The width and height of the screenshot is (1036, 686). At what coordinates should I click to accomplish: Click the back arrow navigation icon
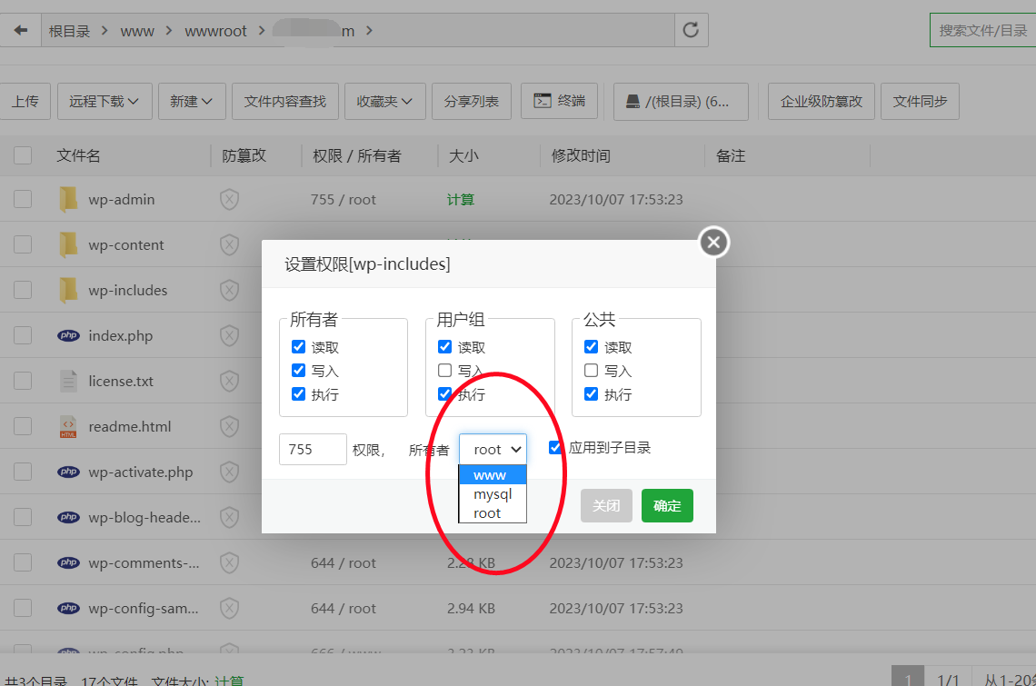[x=20, y=30]
